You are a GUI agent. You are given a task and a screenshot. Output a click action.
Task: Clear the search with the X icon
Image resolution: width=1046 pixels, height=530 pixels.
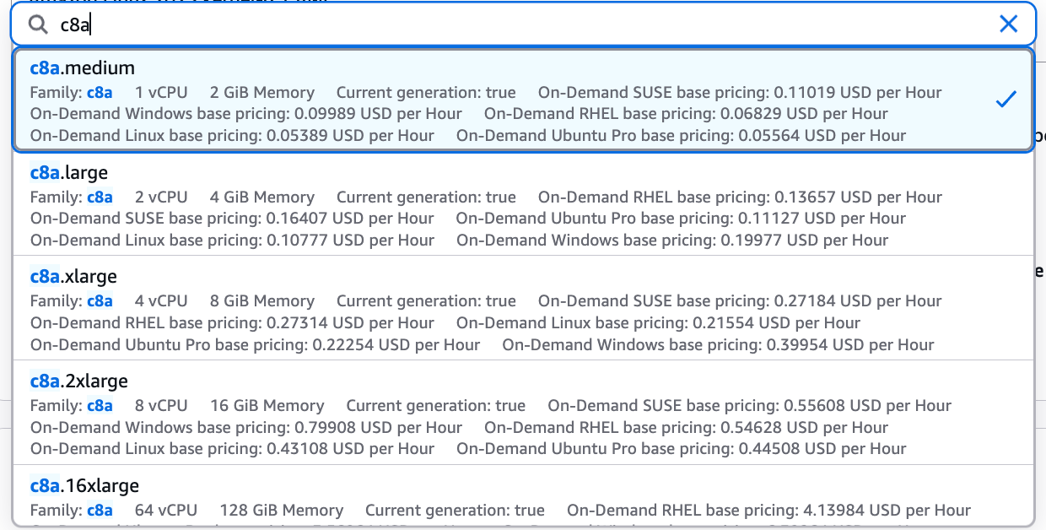coord(1008,24)
